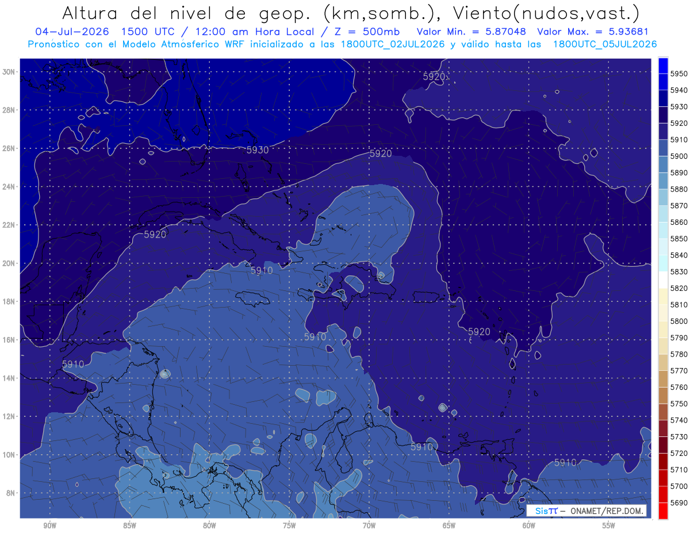690x533 pixels.
Task: Click the '5850' colorbar value
Action: click(x=678, y=239)
